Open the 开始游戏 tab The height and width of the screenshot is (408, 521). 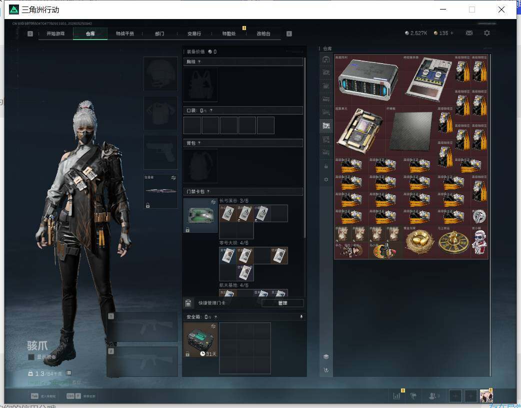click(x=55, y=34)
